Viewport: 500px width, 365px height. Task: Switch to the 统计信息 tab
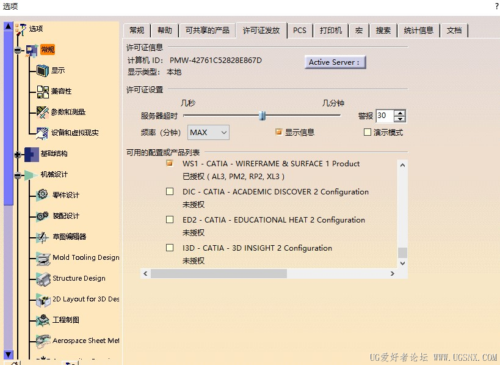click(x=418, y=31)
